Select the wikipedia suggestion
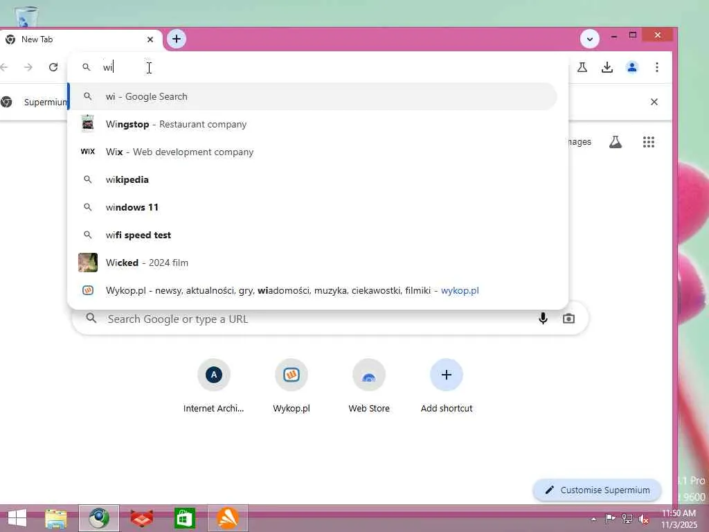The height and width of the screenshot is (532, 709). [313, 179]
